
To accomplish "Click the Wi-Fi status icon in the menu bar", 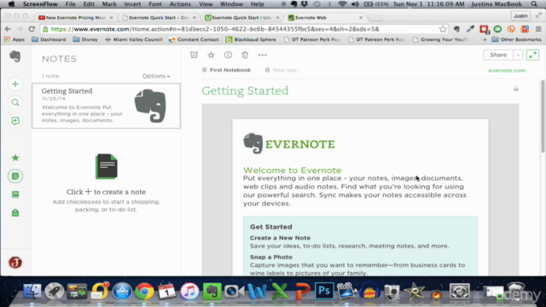I will [x=342, y=4].
